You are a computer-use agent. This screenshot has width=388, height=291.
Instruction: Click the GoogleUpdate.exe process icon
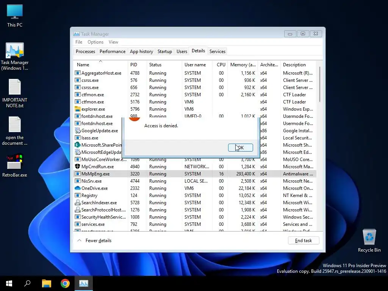click(x=77, y=131)
